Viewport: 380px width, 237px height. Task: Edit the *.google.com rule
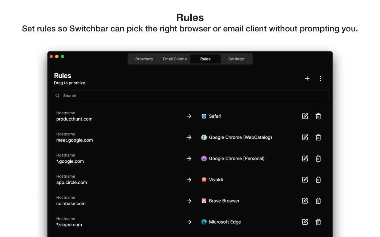[305, 158]
